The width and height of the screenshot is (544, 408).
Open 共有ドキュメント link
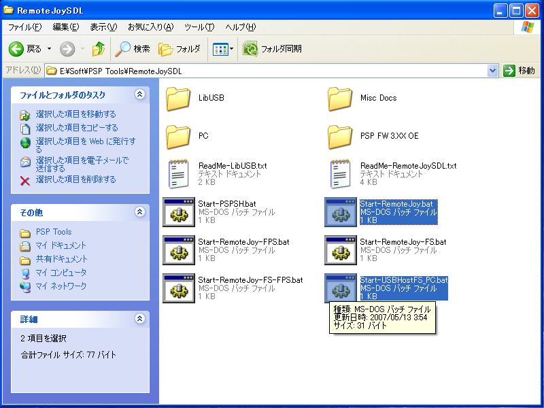62,259
